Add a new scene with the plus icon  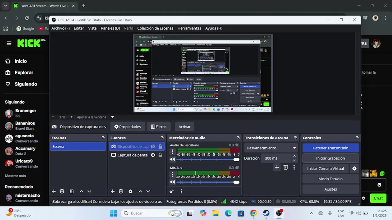pos(54,191)
